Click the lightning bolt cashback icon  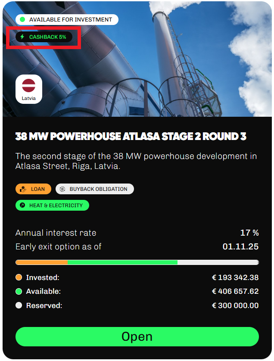click(x=22, y=37)
